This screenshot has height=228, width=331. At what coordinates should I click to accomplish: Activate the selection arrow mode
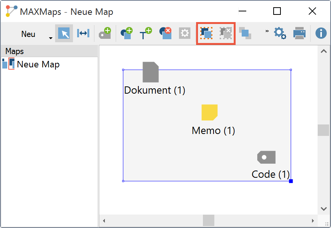64,33
